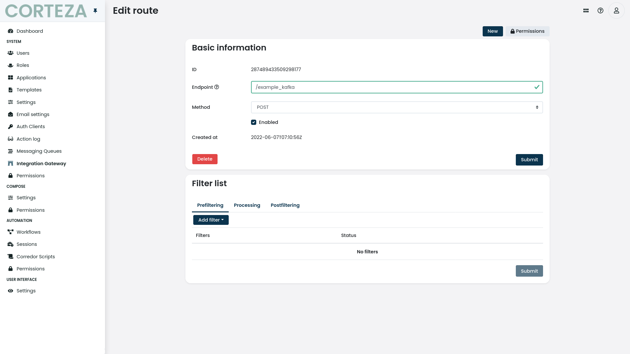
Task: Focus the Endpoint input field
Action: pyautogui.click(x=397, y=87)
